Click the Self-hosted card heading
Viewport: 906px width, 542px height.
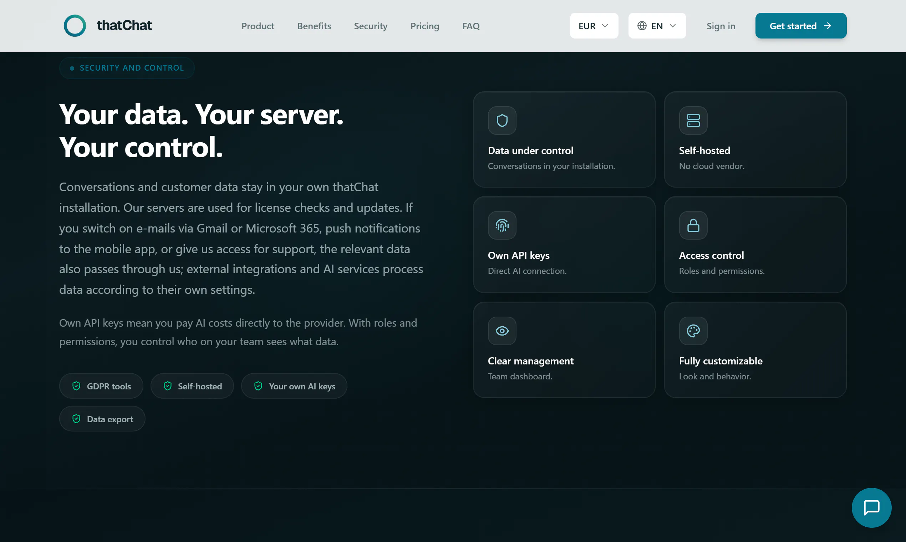(x=704, y=150)
